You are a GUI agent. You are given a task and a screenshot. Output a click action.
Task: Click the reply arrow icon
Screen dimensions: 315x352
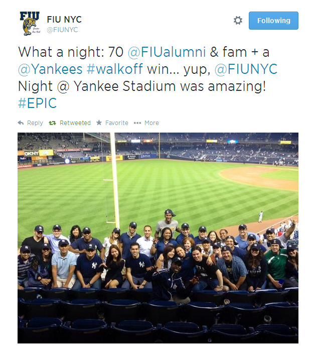pos(21,123)
